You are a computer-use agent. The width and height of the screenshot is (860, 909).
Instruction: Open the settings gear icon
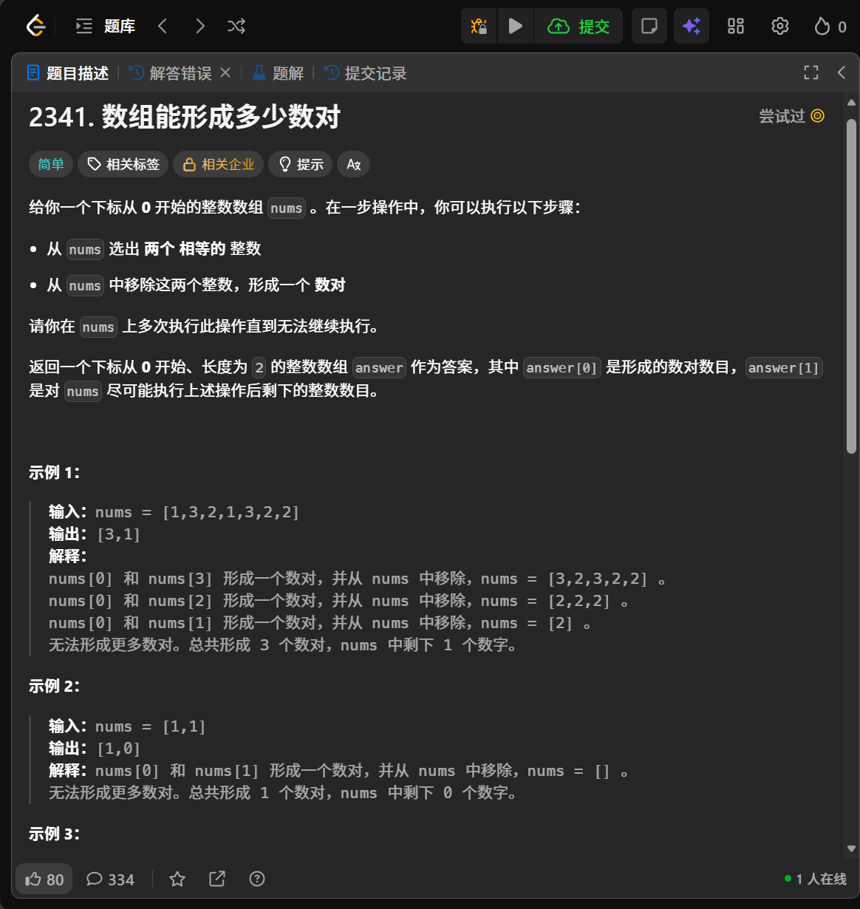coord(780,27)
